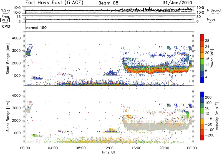222x154 pixels.
Task: Click the "Time UT" axis label
Action: [x=109, y=152]
